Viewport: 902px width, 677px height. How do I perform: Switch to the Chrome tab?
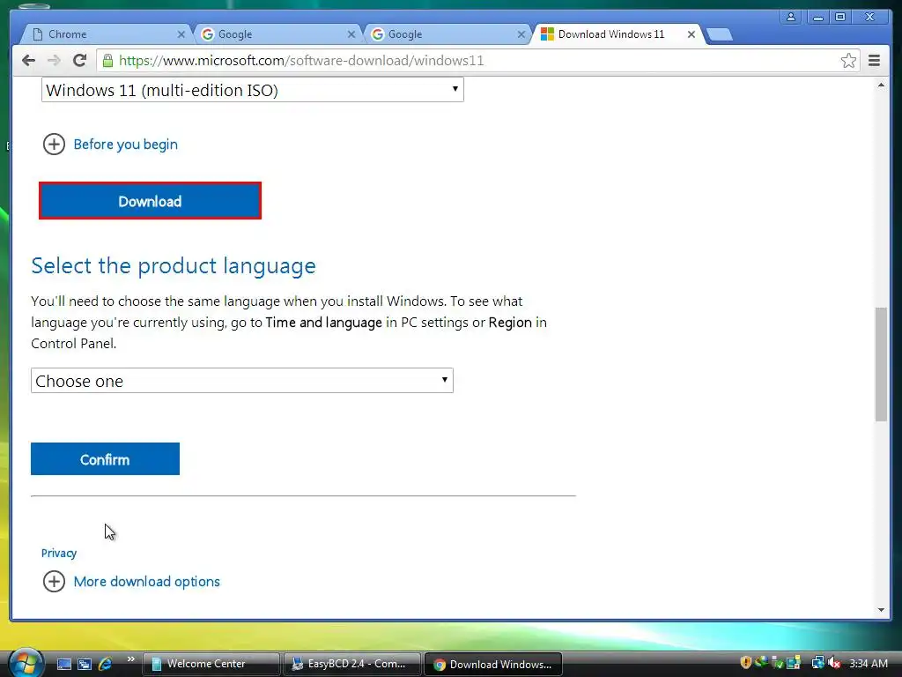point(106,34)
